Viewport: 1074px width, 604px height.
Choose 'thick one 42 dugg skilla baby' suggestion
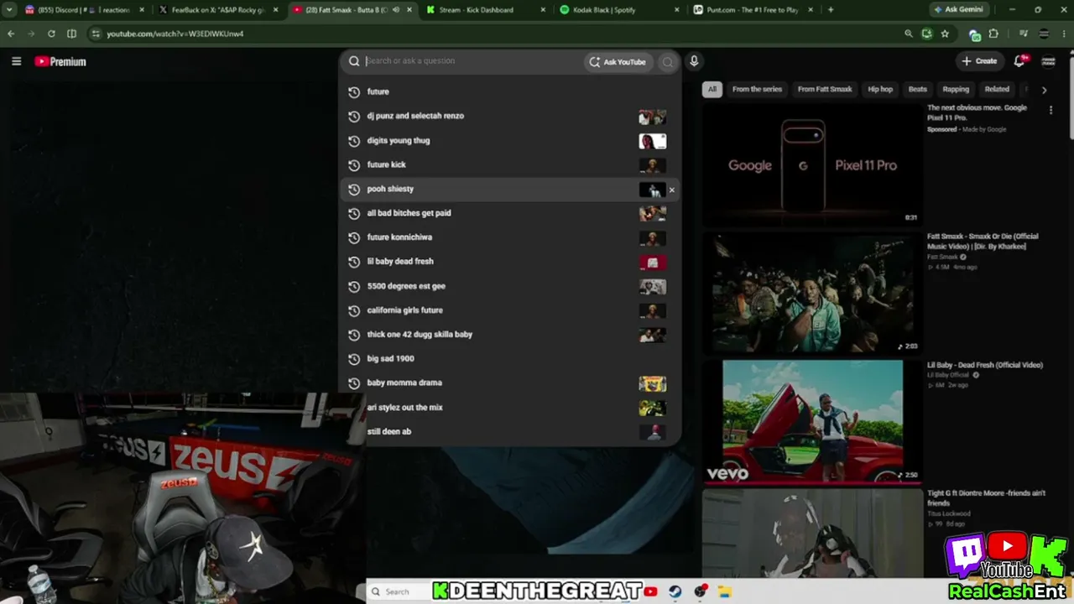pyautogui.click(x=509, y=335)
